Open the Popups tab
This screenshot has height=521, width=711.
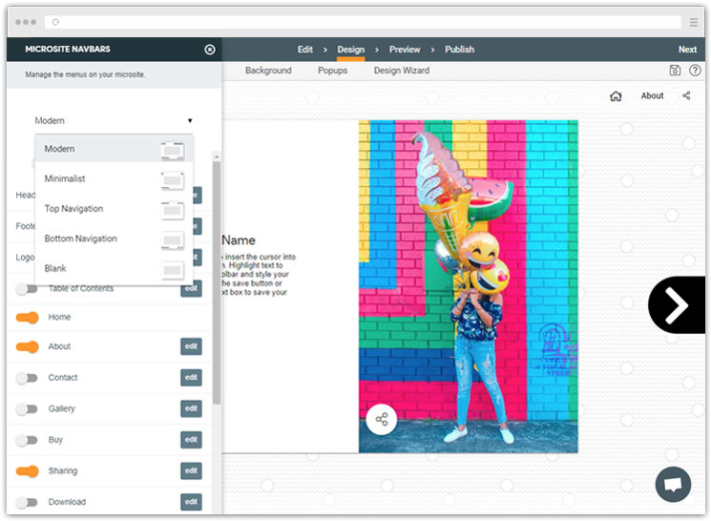332,71
